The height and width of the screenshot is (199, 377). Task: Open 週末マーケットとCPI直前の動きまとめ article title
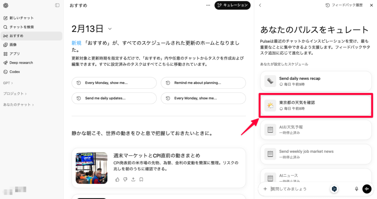pyautogui.click(x=156, y=156)
